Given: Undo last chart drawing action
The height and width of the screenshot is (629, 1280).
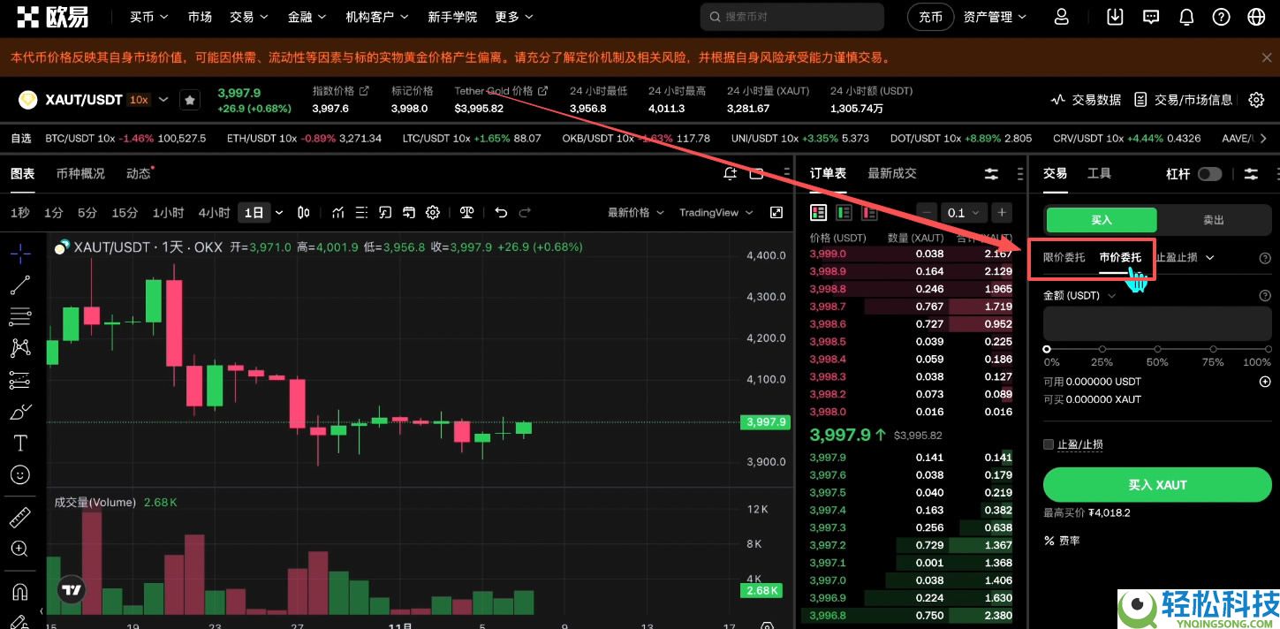Looking at the screenshot, I should [x=501, y=212].
